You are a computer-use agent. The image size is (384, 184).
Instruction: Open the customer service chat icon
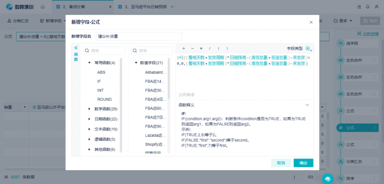click(x=328, y=178)
